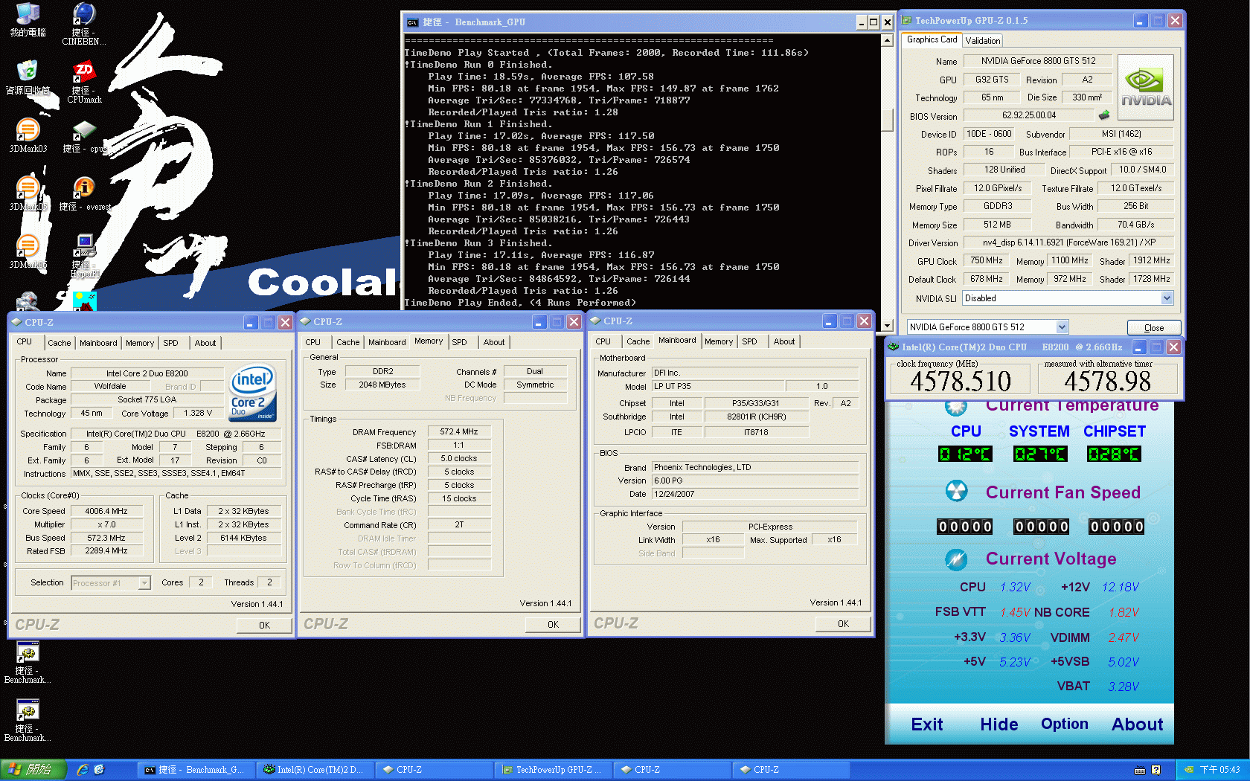1250x781 pixels.
Task: Switch to the SPD tab in the memory CPU-Z window
Action: (461, 341)
